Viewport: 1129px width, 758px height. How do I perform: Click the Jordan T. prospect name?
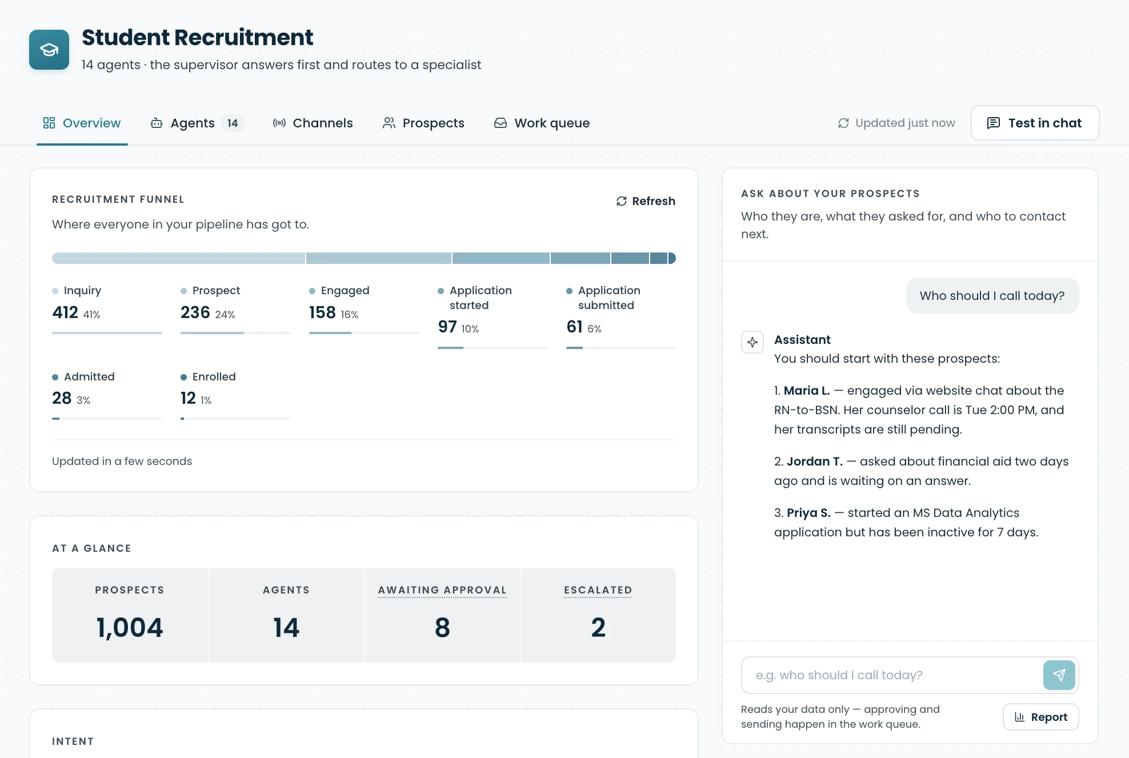tap(815, 462)
